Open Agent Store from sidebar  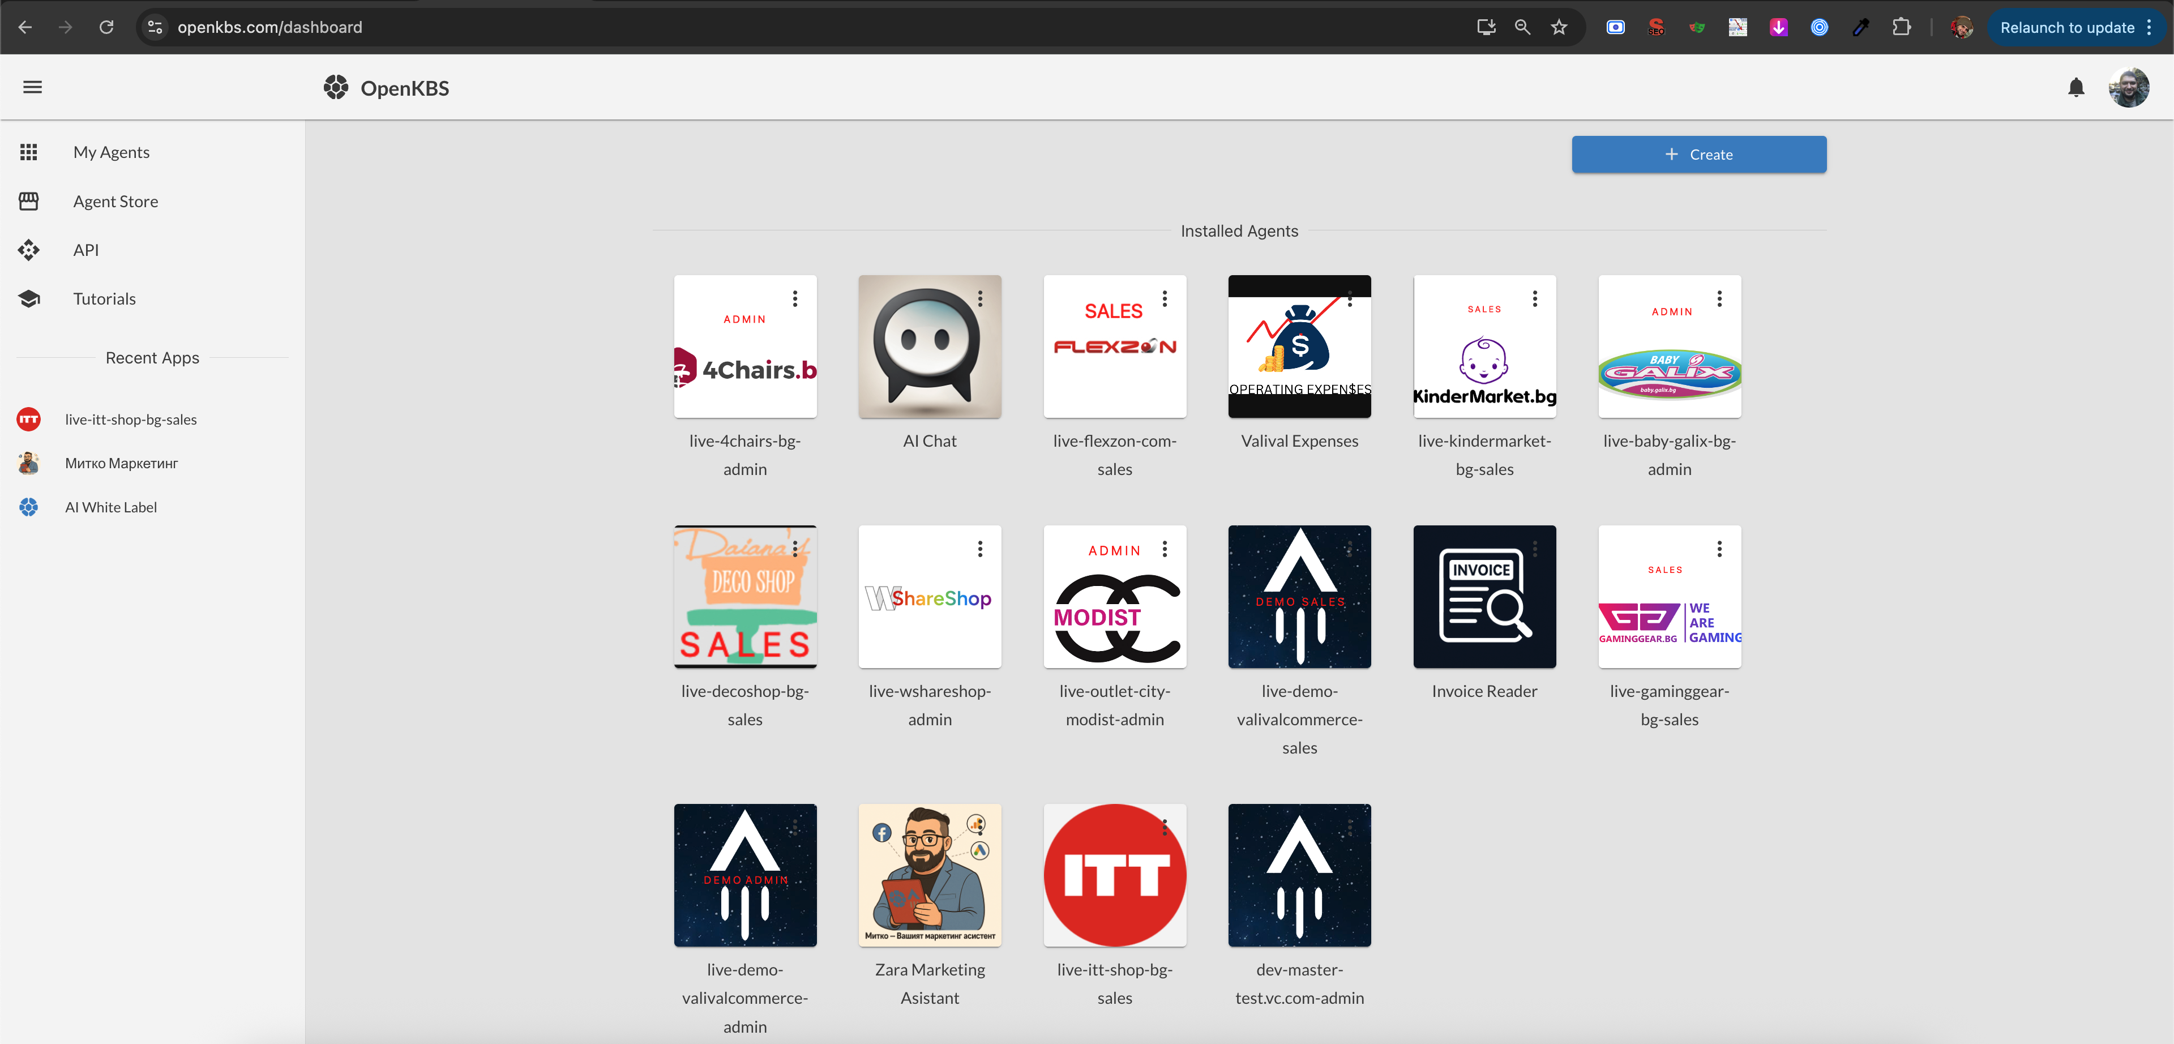[x=115, y=201]
